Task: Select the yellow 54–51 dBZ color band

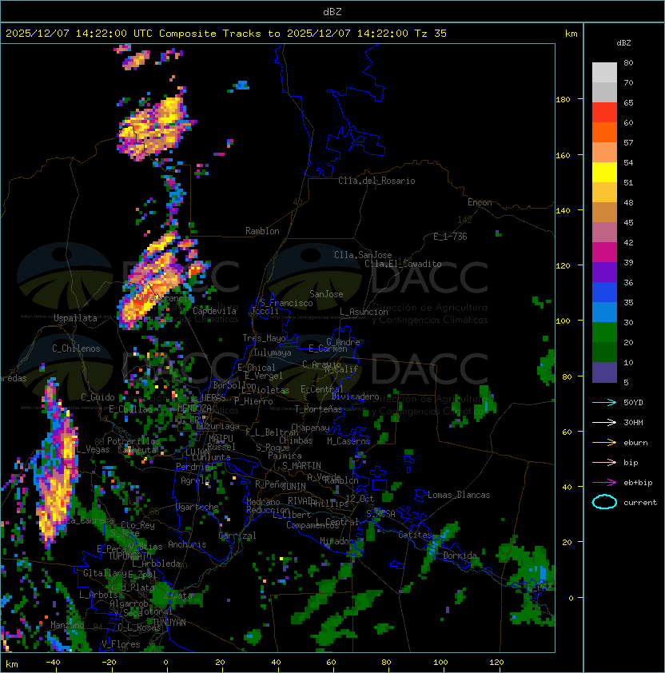Action: pyautogui.click(x=604, y=173)
